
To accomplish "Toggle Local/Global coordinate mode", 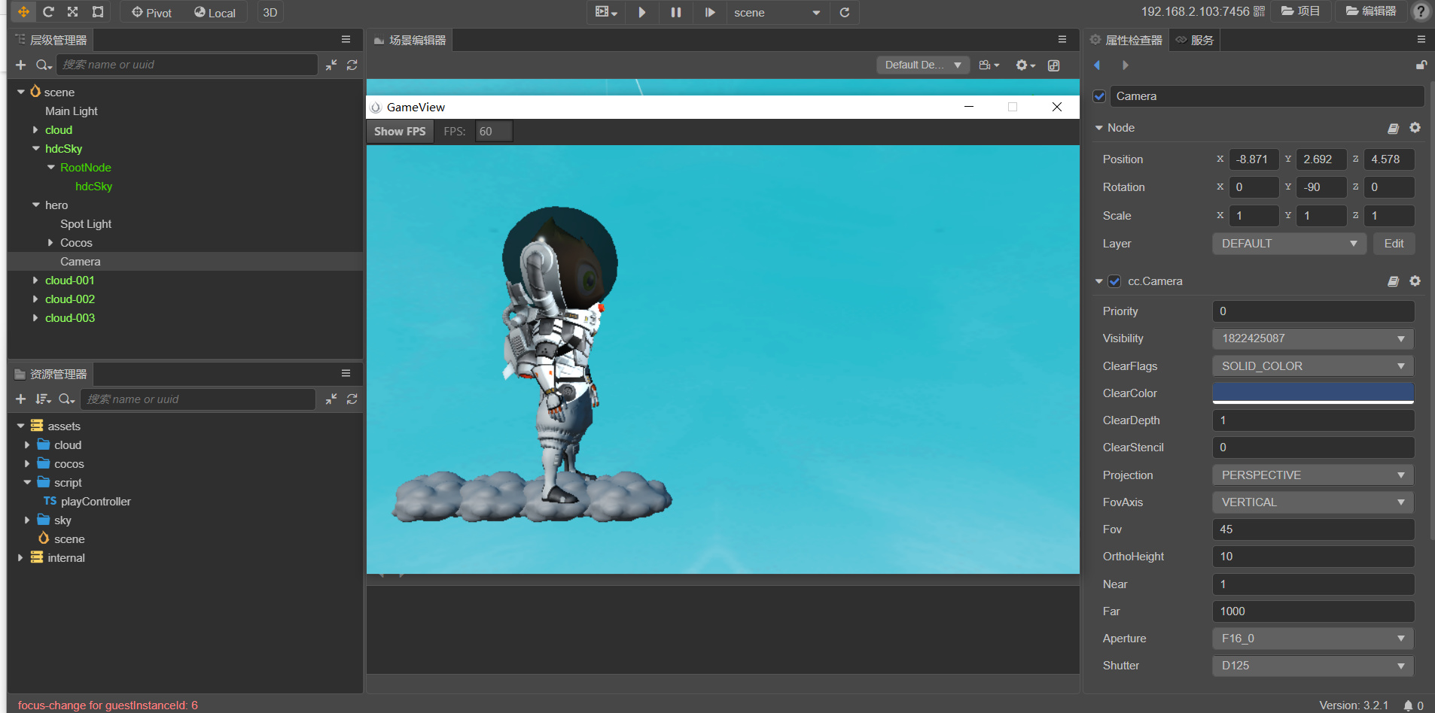I will pyautogui.click(x=215, y=13).
